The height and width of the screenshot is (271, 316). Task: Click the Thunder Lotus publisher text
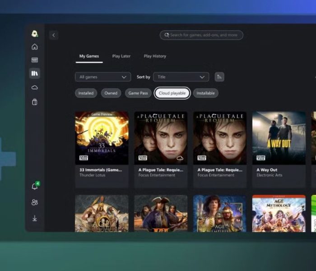coord(92,175)
